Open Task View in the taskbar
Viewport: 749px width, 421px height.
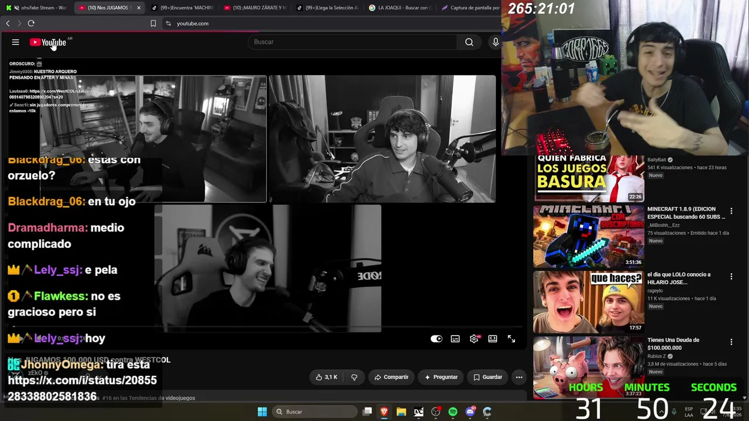[x=367, y=412]
